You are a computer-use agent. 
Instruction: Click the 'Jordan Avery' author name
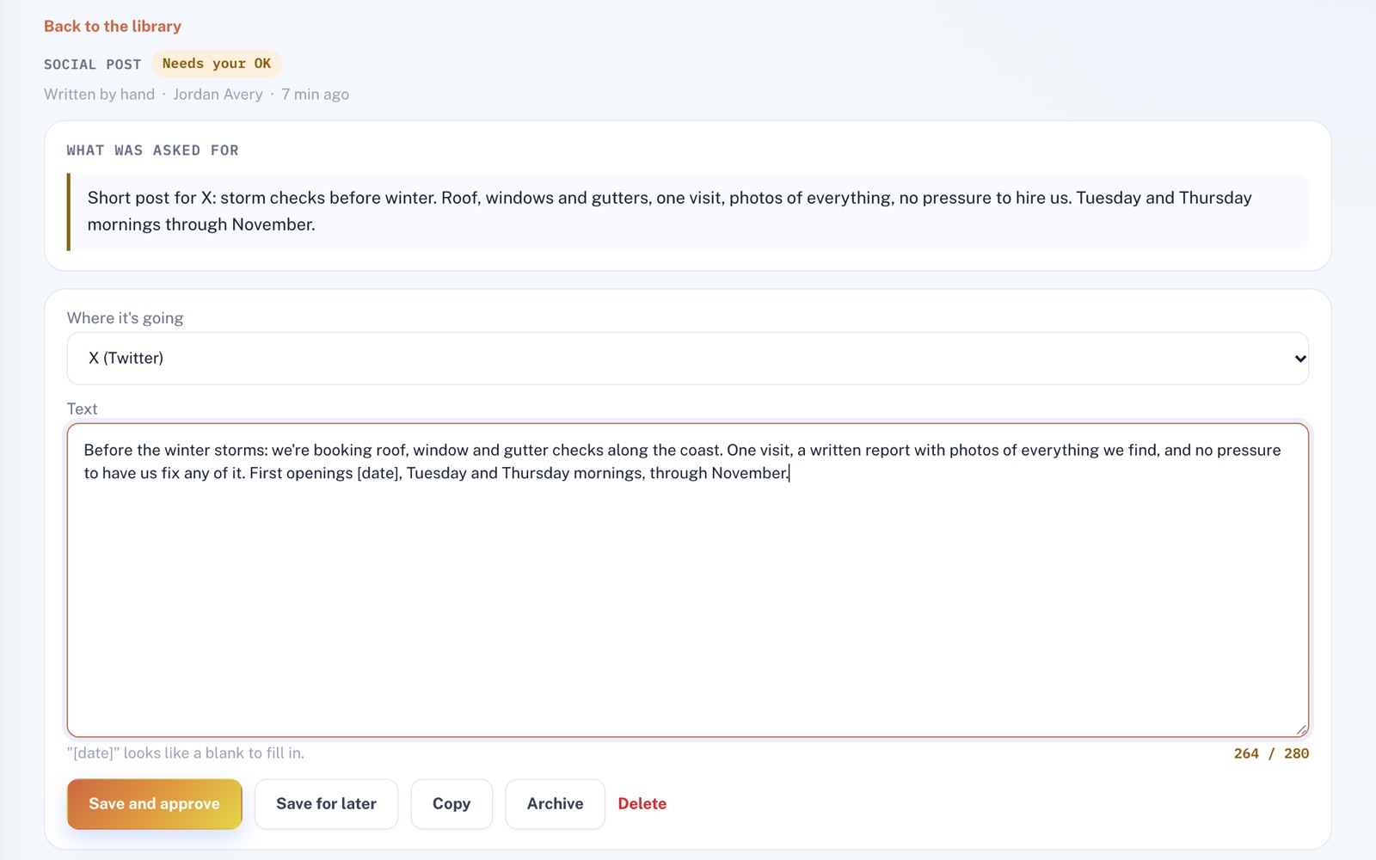click(218, 95)
